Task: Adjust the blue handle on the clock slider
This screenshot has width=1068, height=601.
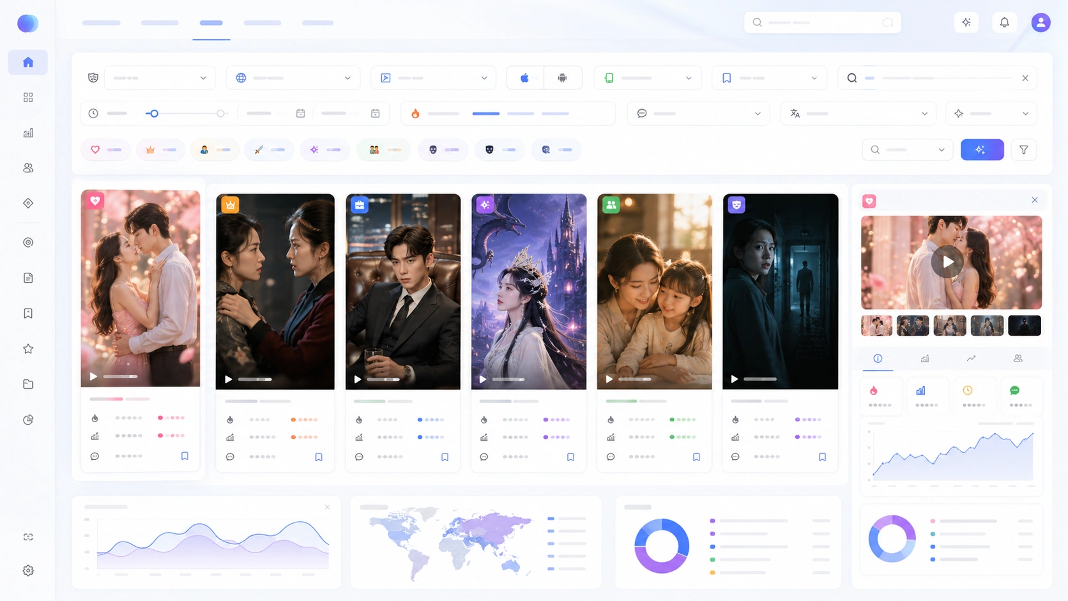Action: click(153, 114)
